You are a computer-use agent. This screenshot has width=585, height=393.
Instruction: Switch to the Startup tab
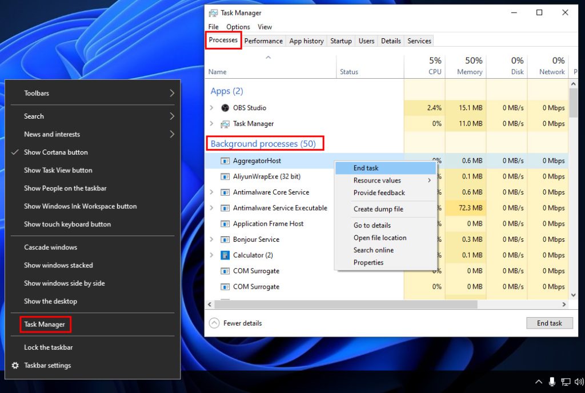340,41
